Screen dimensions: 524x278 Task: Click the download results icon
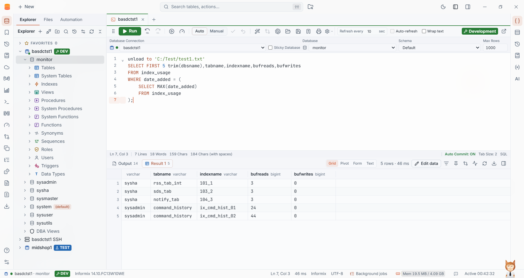pyautogui.click(x=494, y=164)
